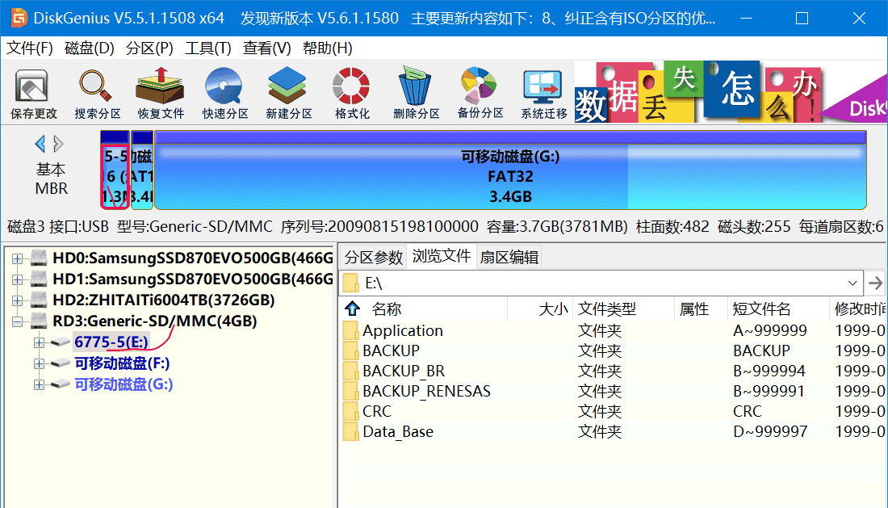
Task: Switch to the 扇区编辑 tab
Action: click(x=509, y=258)
